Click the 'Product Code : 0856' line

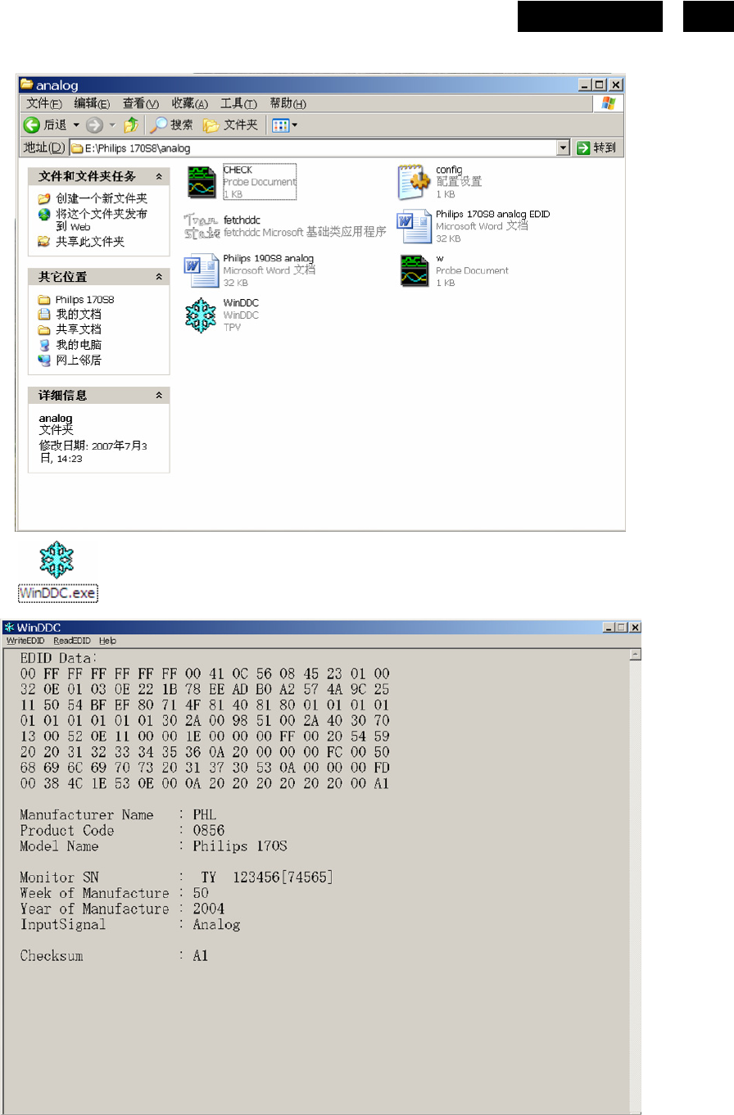tap(122, 831)
